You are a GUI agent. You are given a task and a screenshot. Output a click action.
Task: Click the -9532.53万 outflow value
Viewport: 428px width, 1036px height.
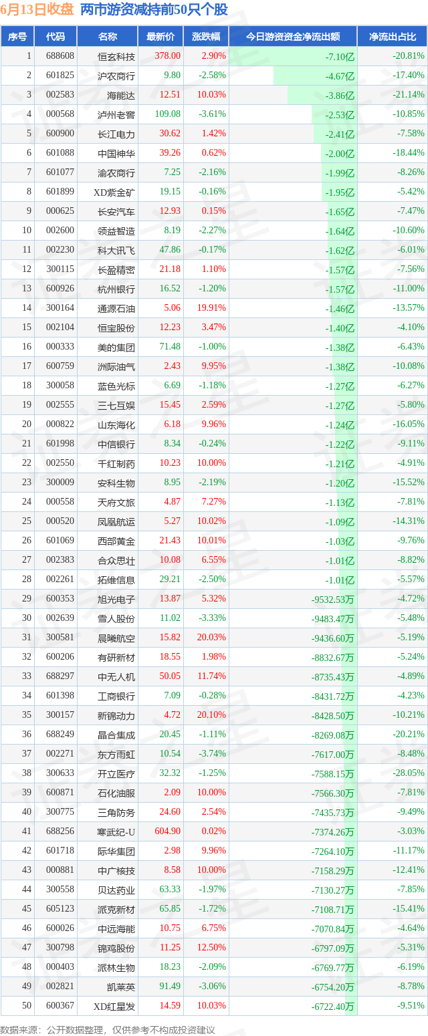(x=333, y=599)
